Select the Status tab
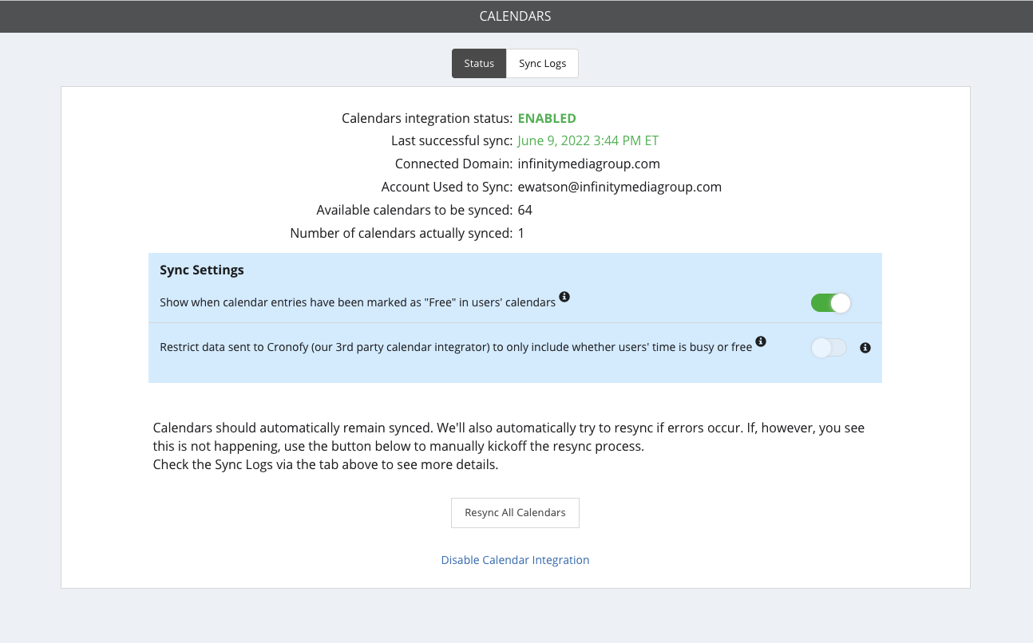Viewport: 1033px width, 643px height. pos(479,64)
